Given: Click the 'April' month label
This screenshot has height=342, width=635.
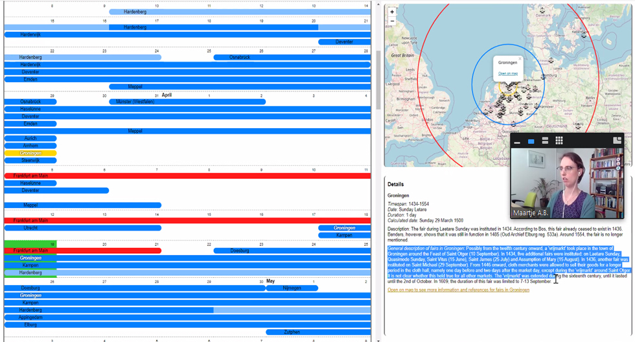Looking at the screenshot, I should tap(167, 95).
